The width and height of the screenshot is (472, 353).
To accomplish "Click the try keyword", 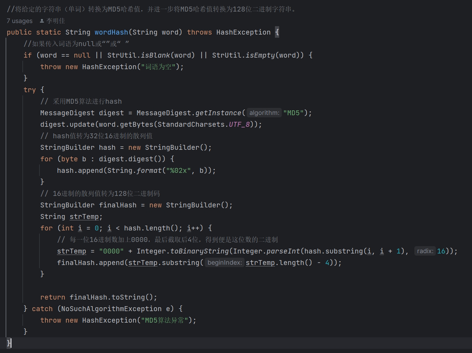I will 30,90.
